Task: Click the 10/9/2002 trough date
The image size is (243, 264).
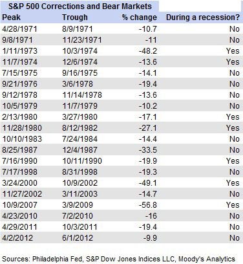Action: (x=80, y=183)
